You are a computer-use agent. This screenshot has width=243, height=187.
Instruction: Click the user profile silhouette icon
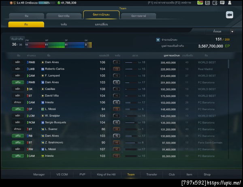pos(230,3)
